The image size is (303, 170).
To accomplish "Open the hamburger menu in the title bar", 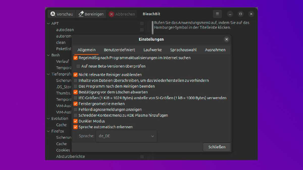I will (217, 14).
